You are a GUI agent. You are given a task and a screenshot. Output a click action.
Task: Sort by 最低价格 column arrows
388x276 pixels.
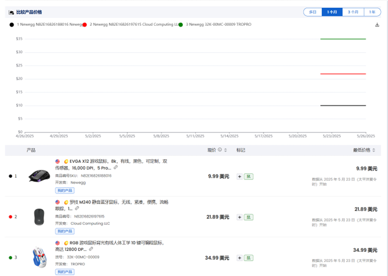point(373,150)
